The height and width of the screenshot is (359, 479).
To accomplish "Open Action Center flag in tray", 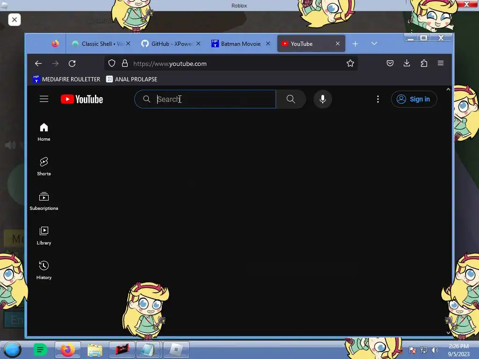I will pyautogui.click(x=413, y=350).
